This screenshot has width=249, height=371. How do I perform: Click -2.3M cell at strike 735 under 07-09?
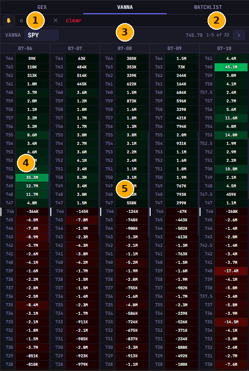pyautogui.click(x=181, y=305)
